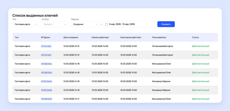The height and width of the screenshot is (111, 230).
Task: Click 15.03.2026 12:00 in the №3081003 row
Action: point(129,99)
